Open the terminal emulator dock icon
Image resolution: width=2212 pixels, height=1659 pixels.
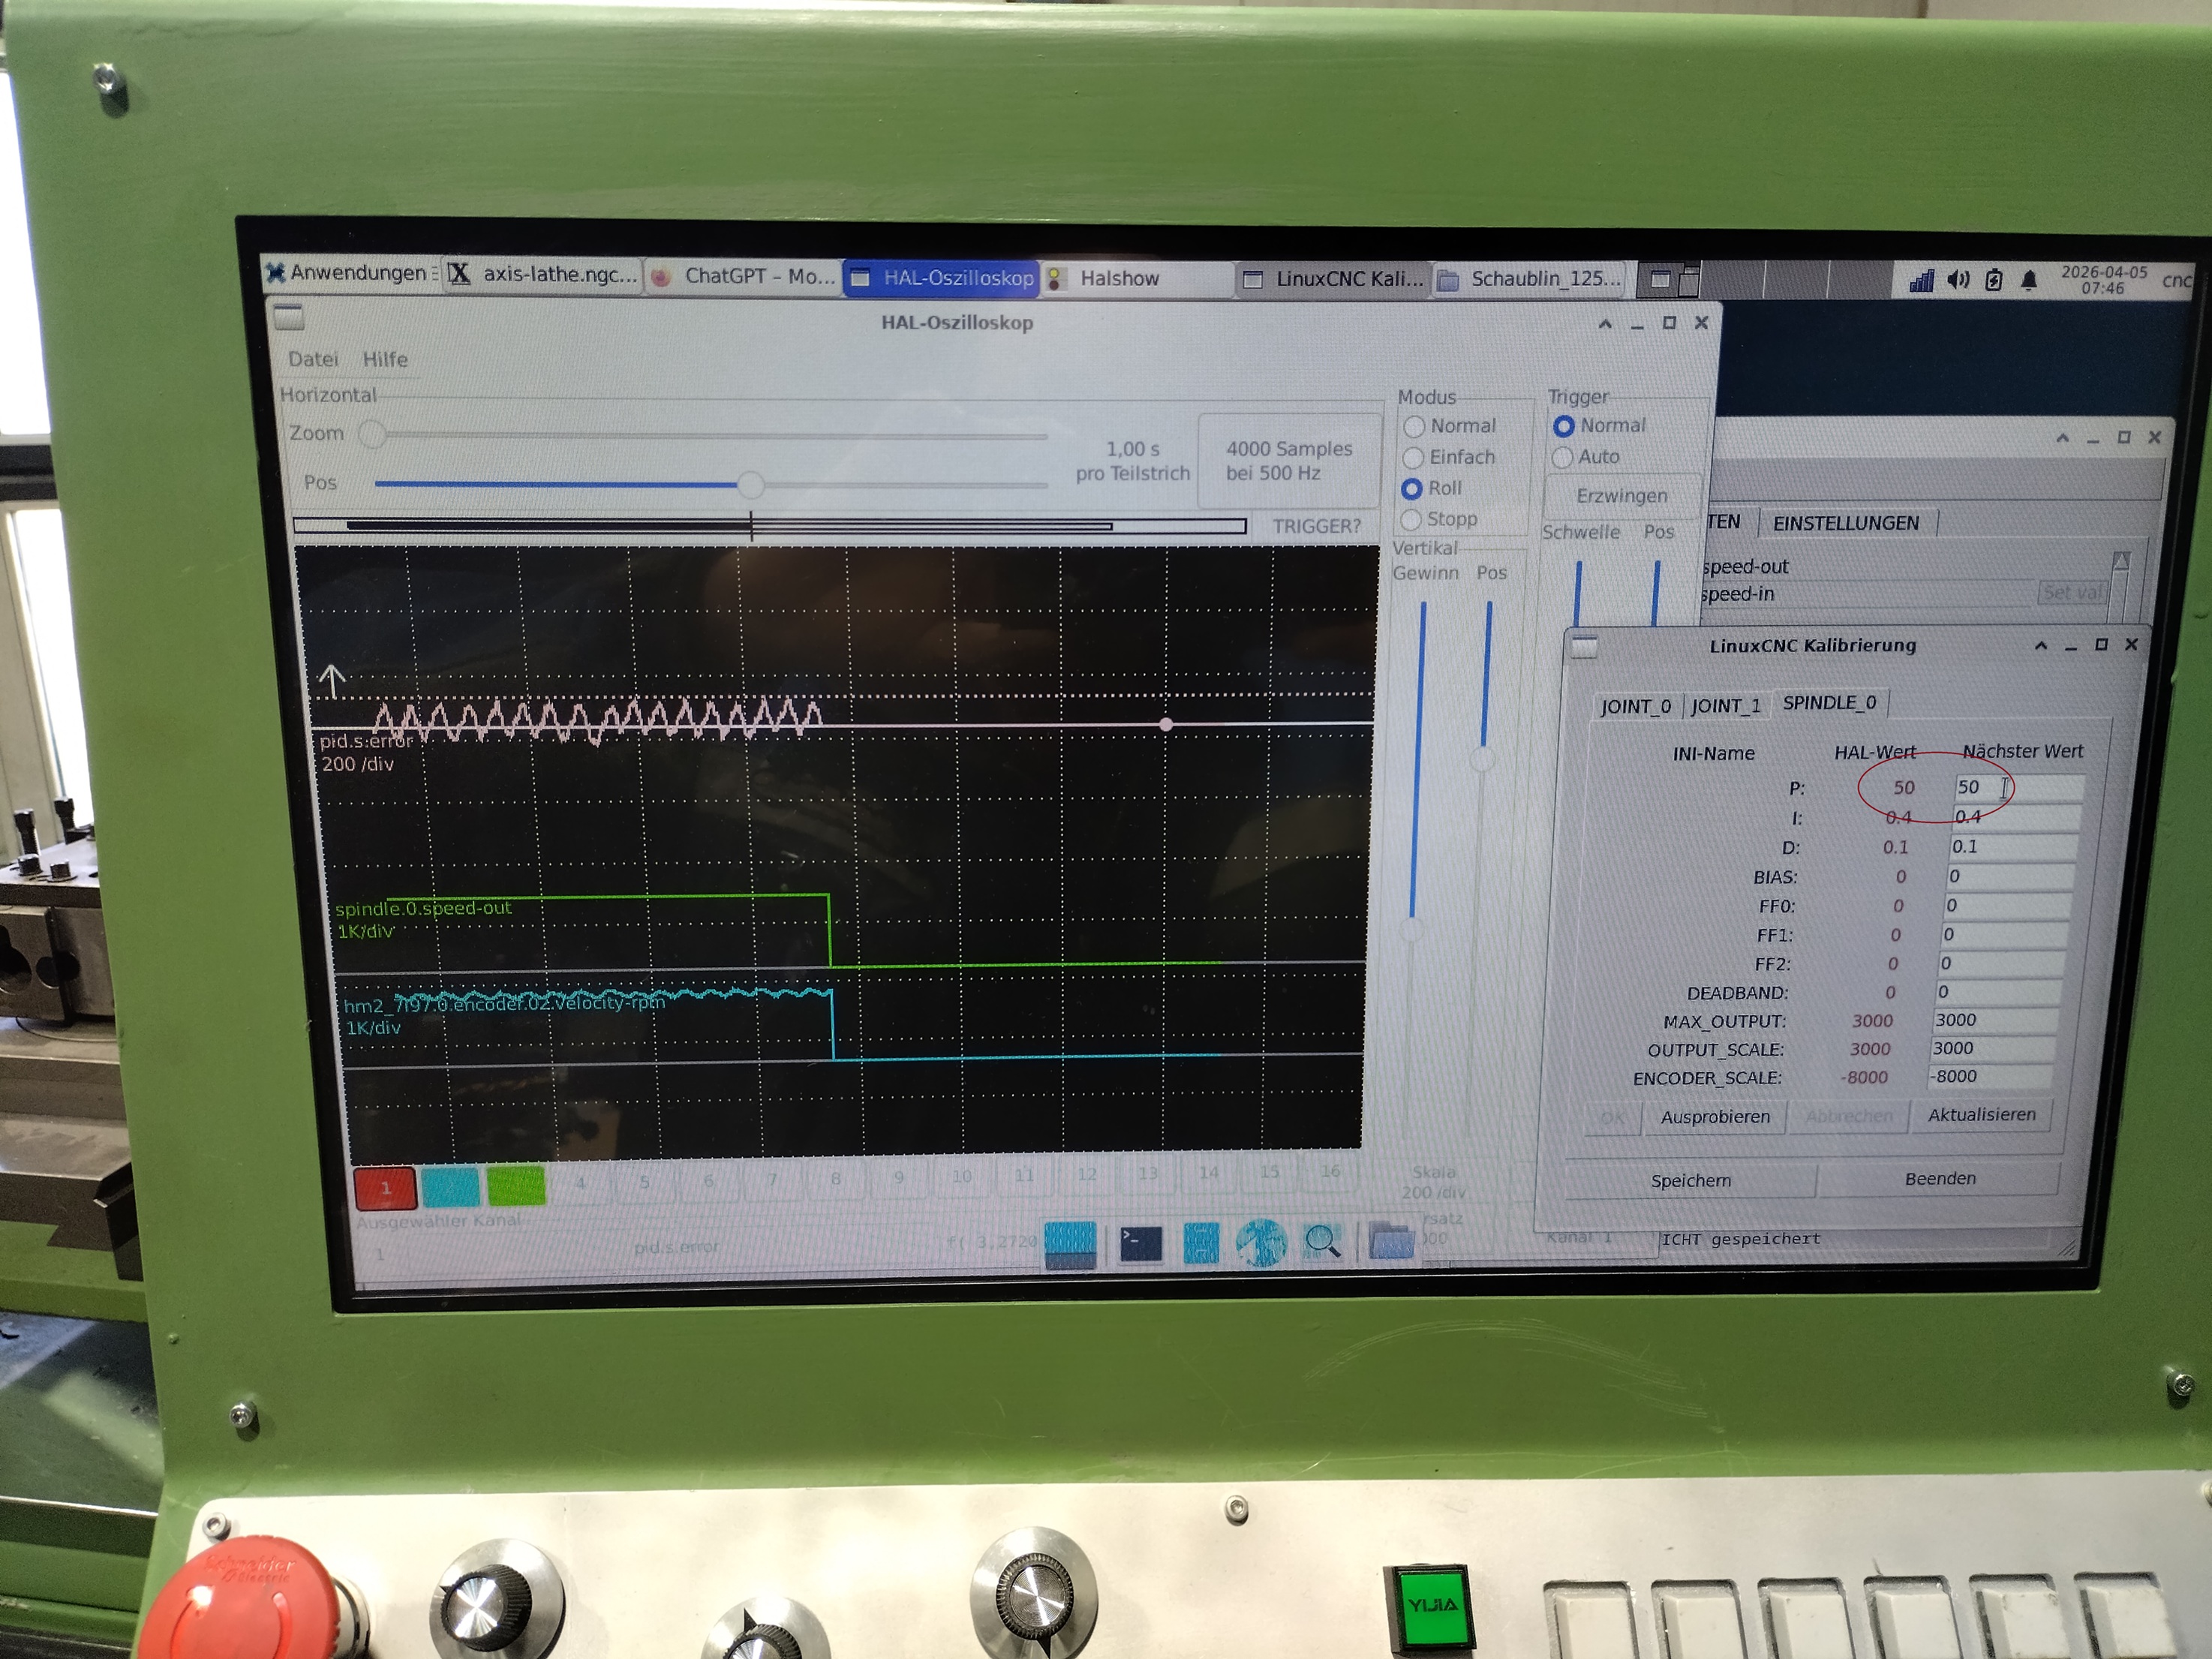click(1141, 1243)
